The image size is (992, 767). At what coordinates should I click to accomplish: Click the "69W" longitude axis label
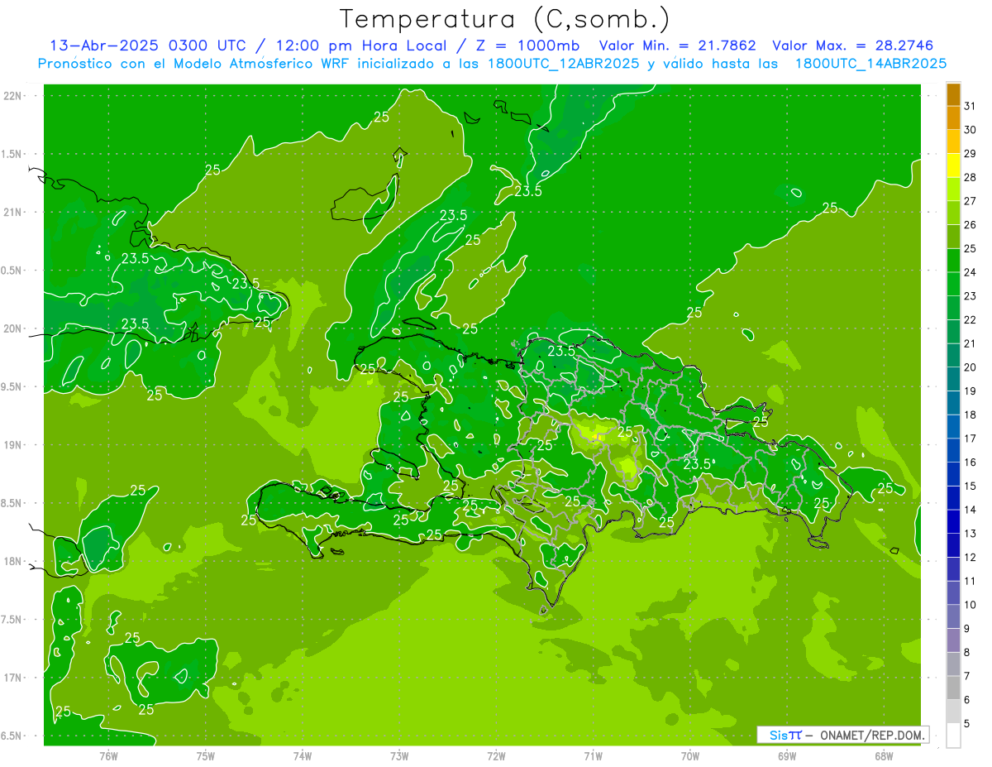[x=787, y=756]
